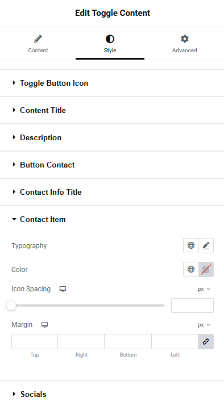The height and width of the screenshot is (406, 224).
Task: Toggle the Margin linked values chain button
Action: [206, 341]
